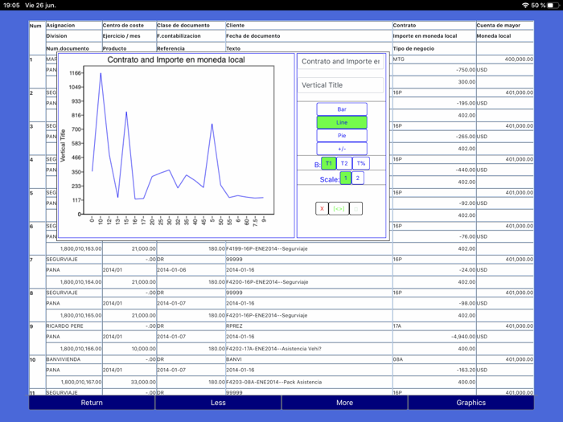Switch chart type to Bar

tap(342, 109)
